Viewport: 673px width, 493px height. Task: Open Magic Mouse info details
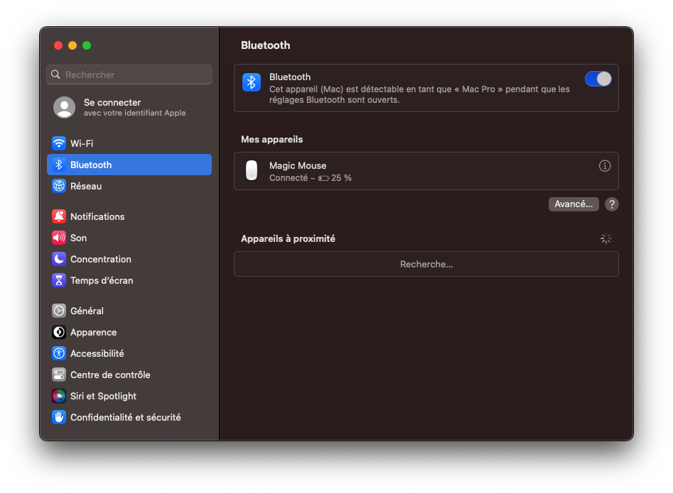605,166
